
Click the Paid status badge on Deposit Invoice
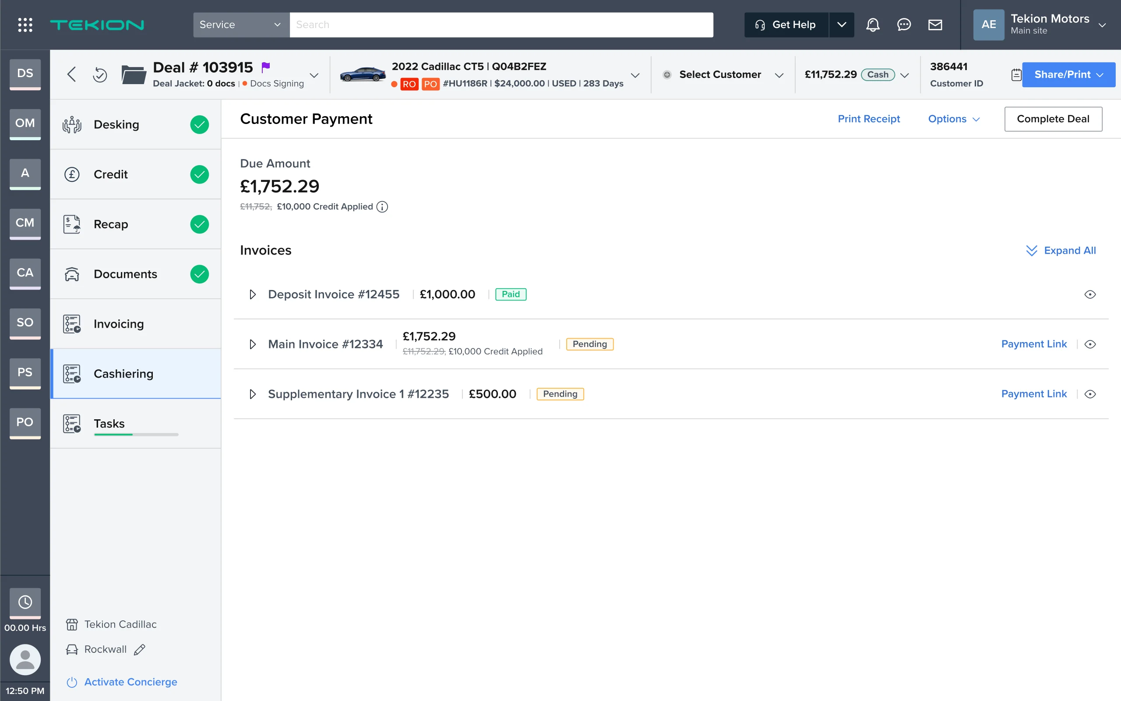[511, 294]
